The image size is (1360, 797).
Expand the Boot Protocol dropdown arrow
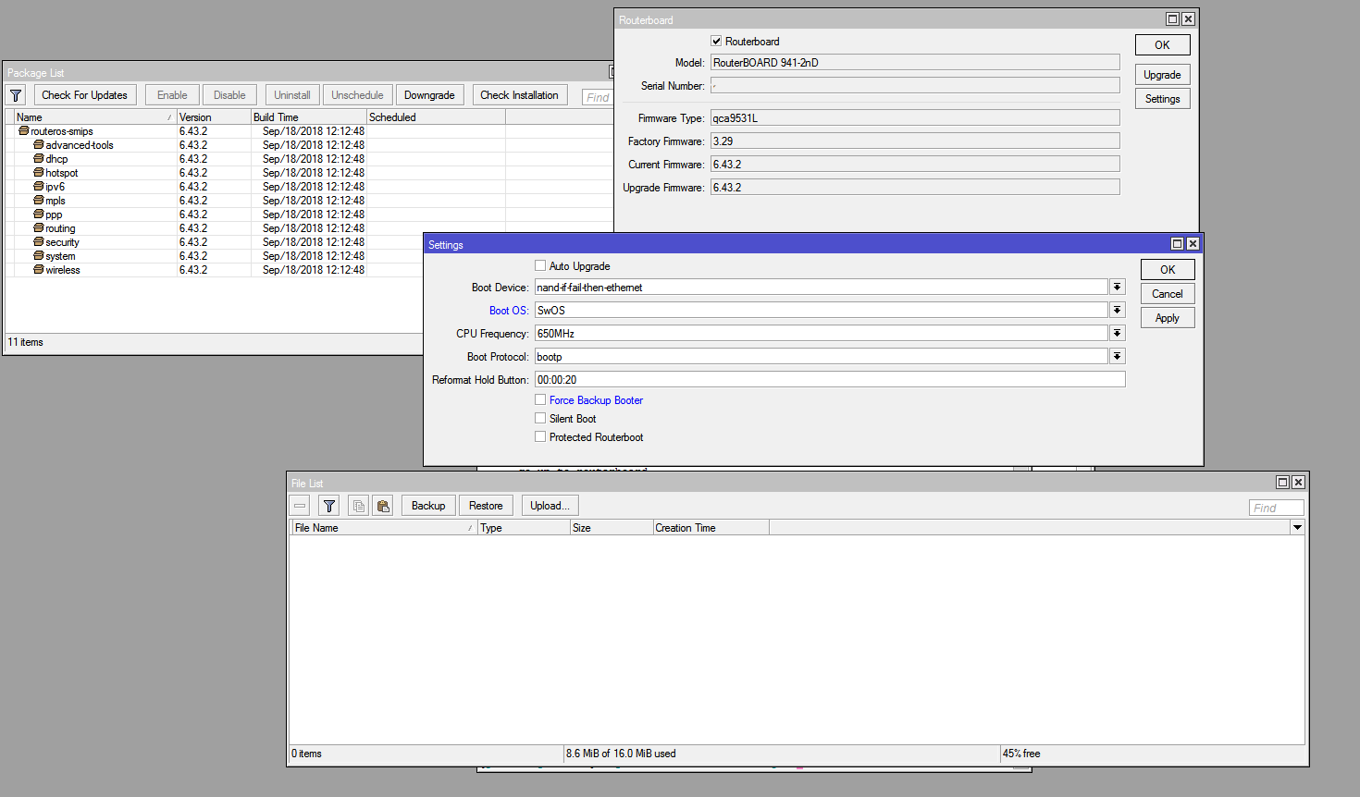pos(1118,357)
